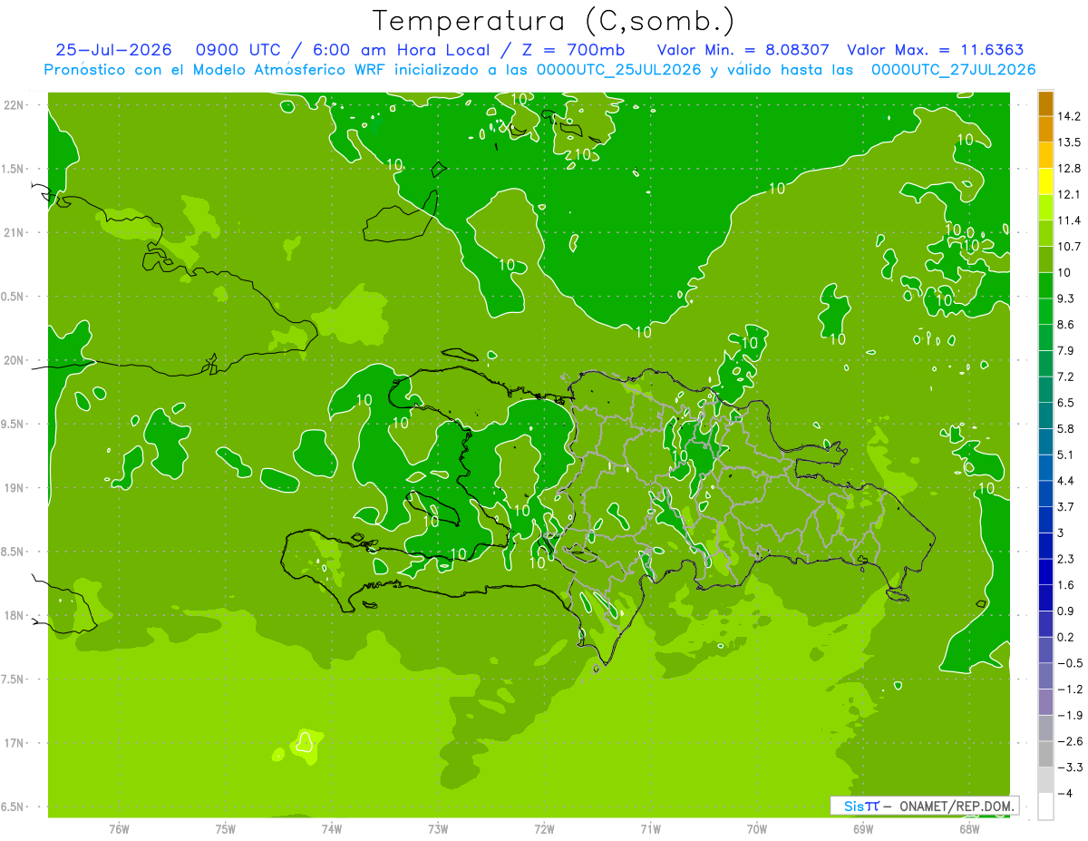Image resolution: width=1088 pixels, height=841 pixels.
Task: Click the "10.7" value on the color scale
Action: (1070, 246)
